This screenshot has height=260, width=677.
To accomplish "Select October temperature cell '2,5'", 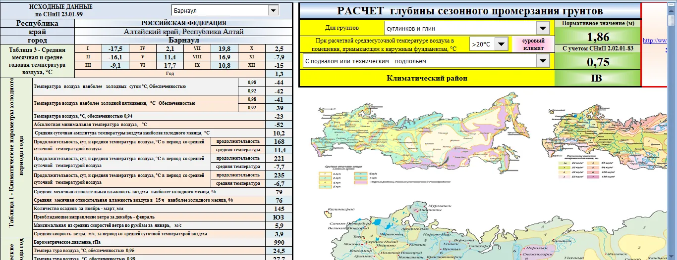I will tap(279, 48).
